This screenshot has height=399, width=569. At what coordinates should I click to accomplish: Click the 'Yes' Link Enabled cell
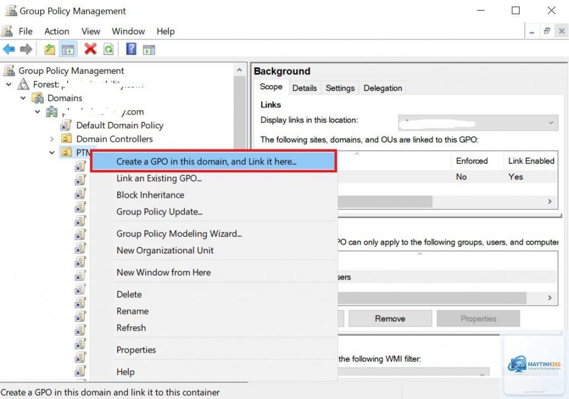[x=515, y=177]
